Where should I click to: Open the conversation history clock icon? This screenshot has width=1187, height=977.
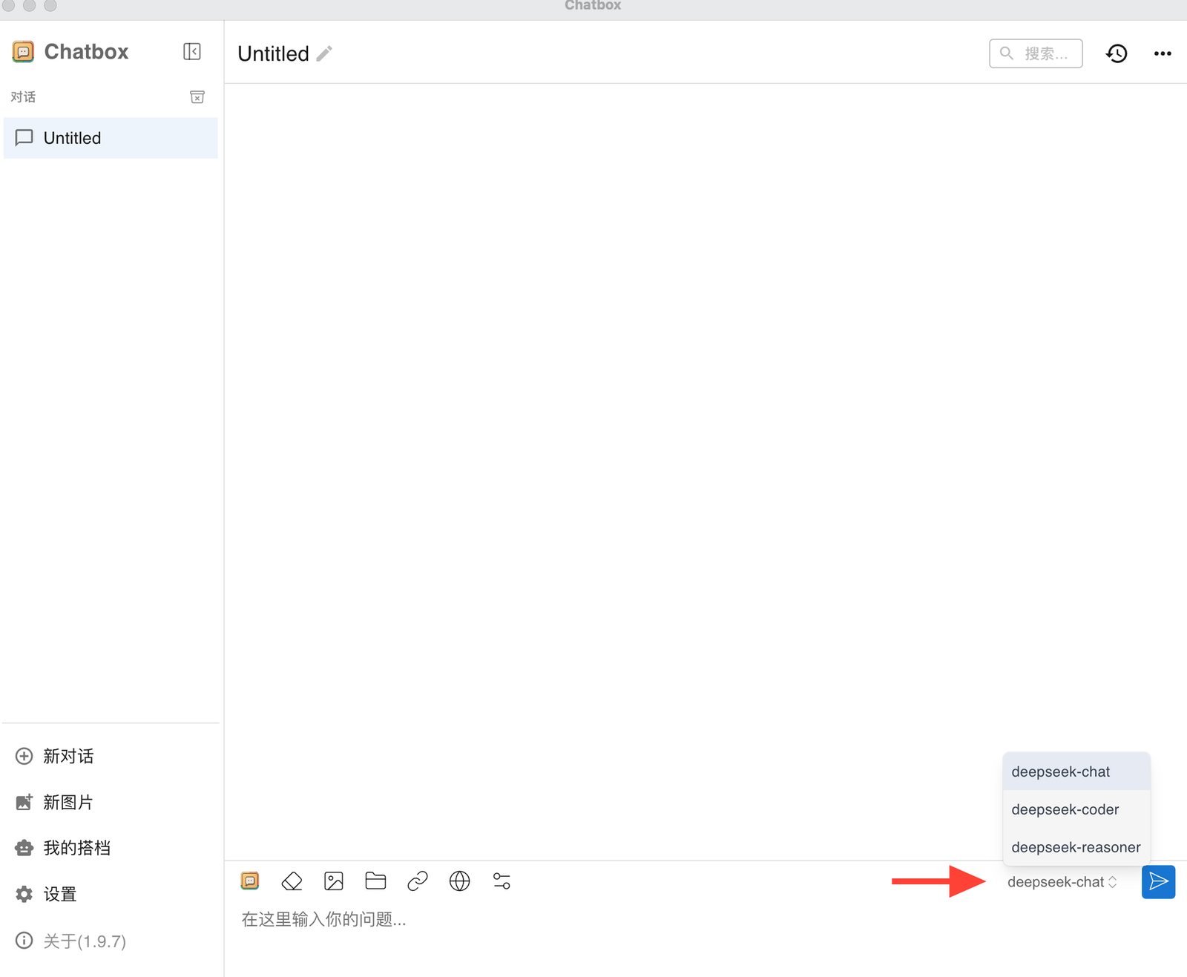(x=1117, y=53)
